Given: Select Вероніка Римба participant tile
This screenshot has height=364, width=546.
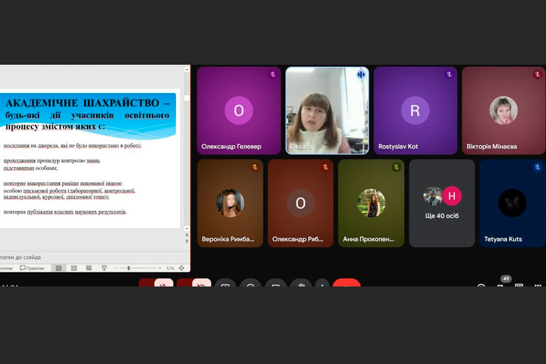Looking at the screenshot, I should click(230, 203).
